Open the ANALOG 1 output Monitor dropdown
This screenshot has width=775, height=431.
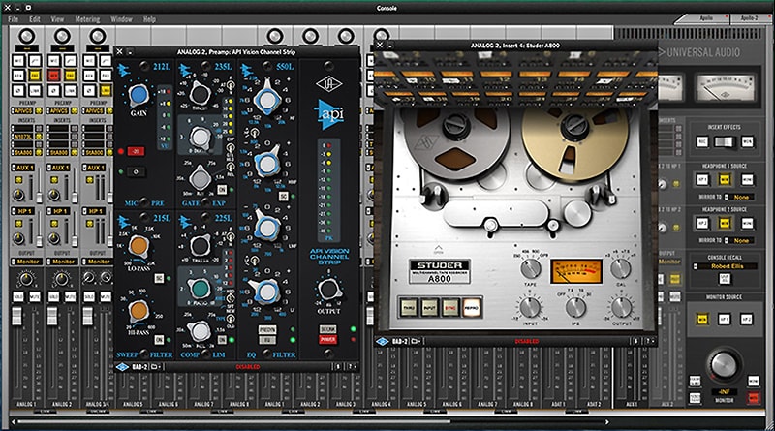(27, 262)
